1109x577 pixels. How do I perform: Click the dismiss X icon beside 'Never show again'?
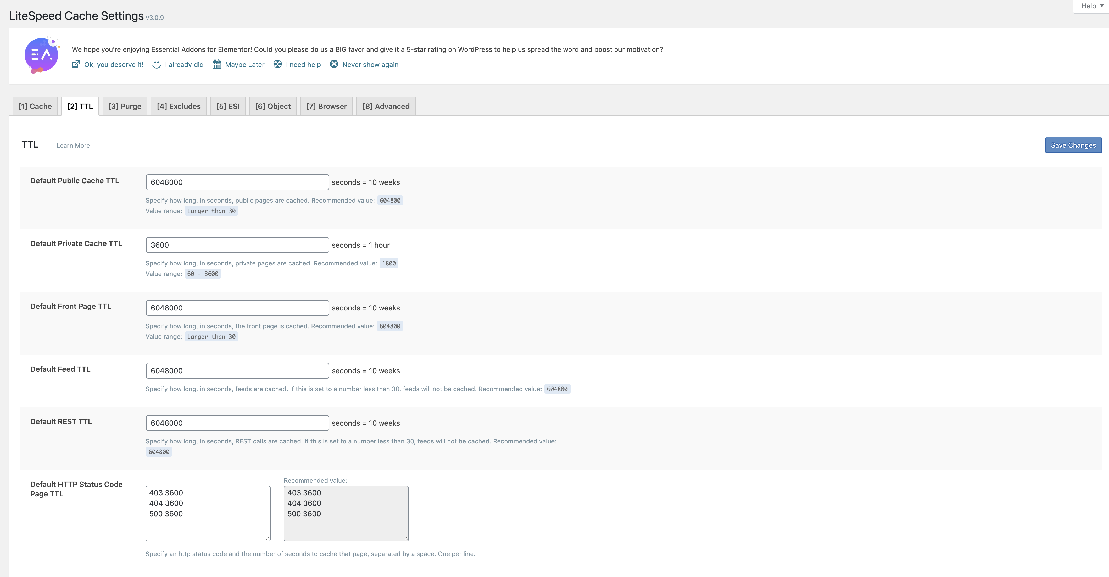click(x=334, y=64)
